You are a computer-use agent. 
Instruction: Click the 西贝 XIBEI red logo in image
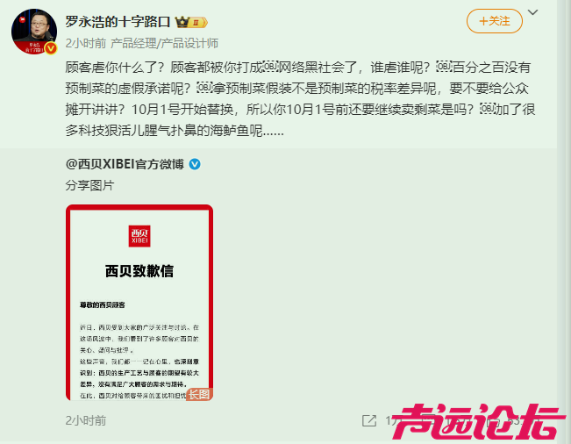click(x=139, y=236)
